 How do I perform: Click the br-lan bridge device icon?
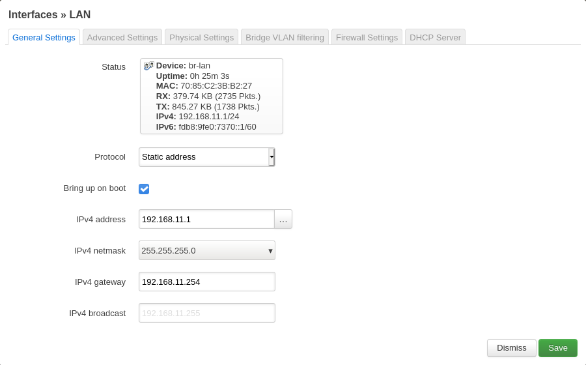tap(148, 66)
